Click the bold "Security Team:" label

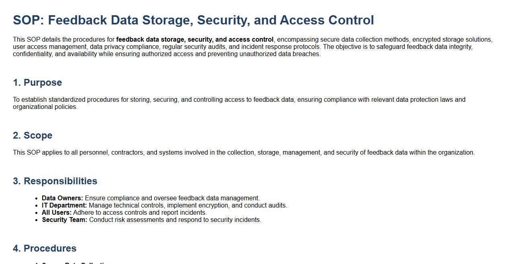64,220
